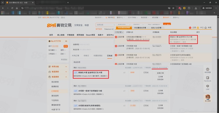Open a new browser tab with plus
Image resolution: width=219 pixels, height=113 pixels.
coord(68,3)
